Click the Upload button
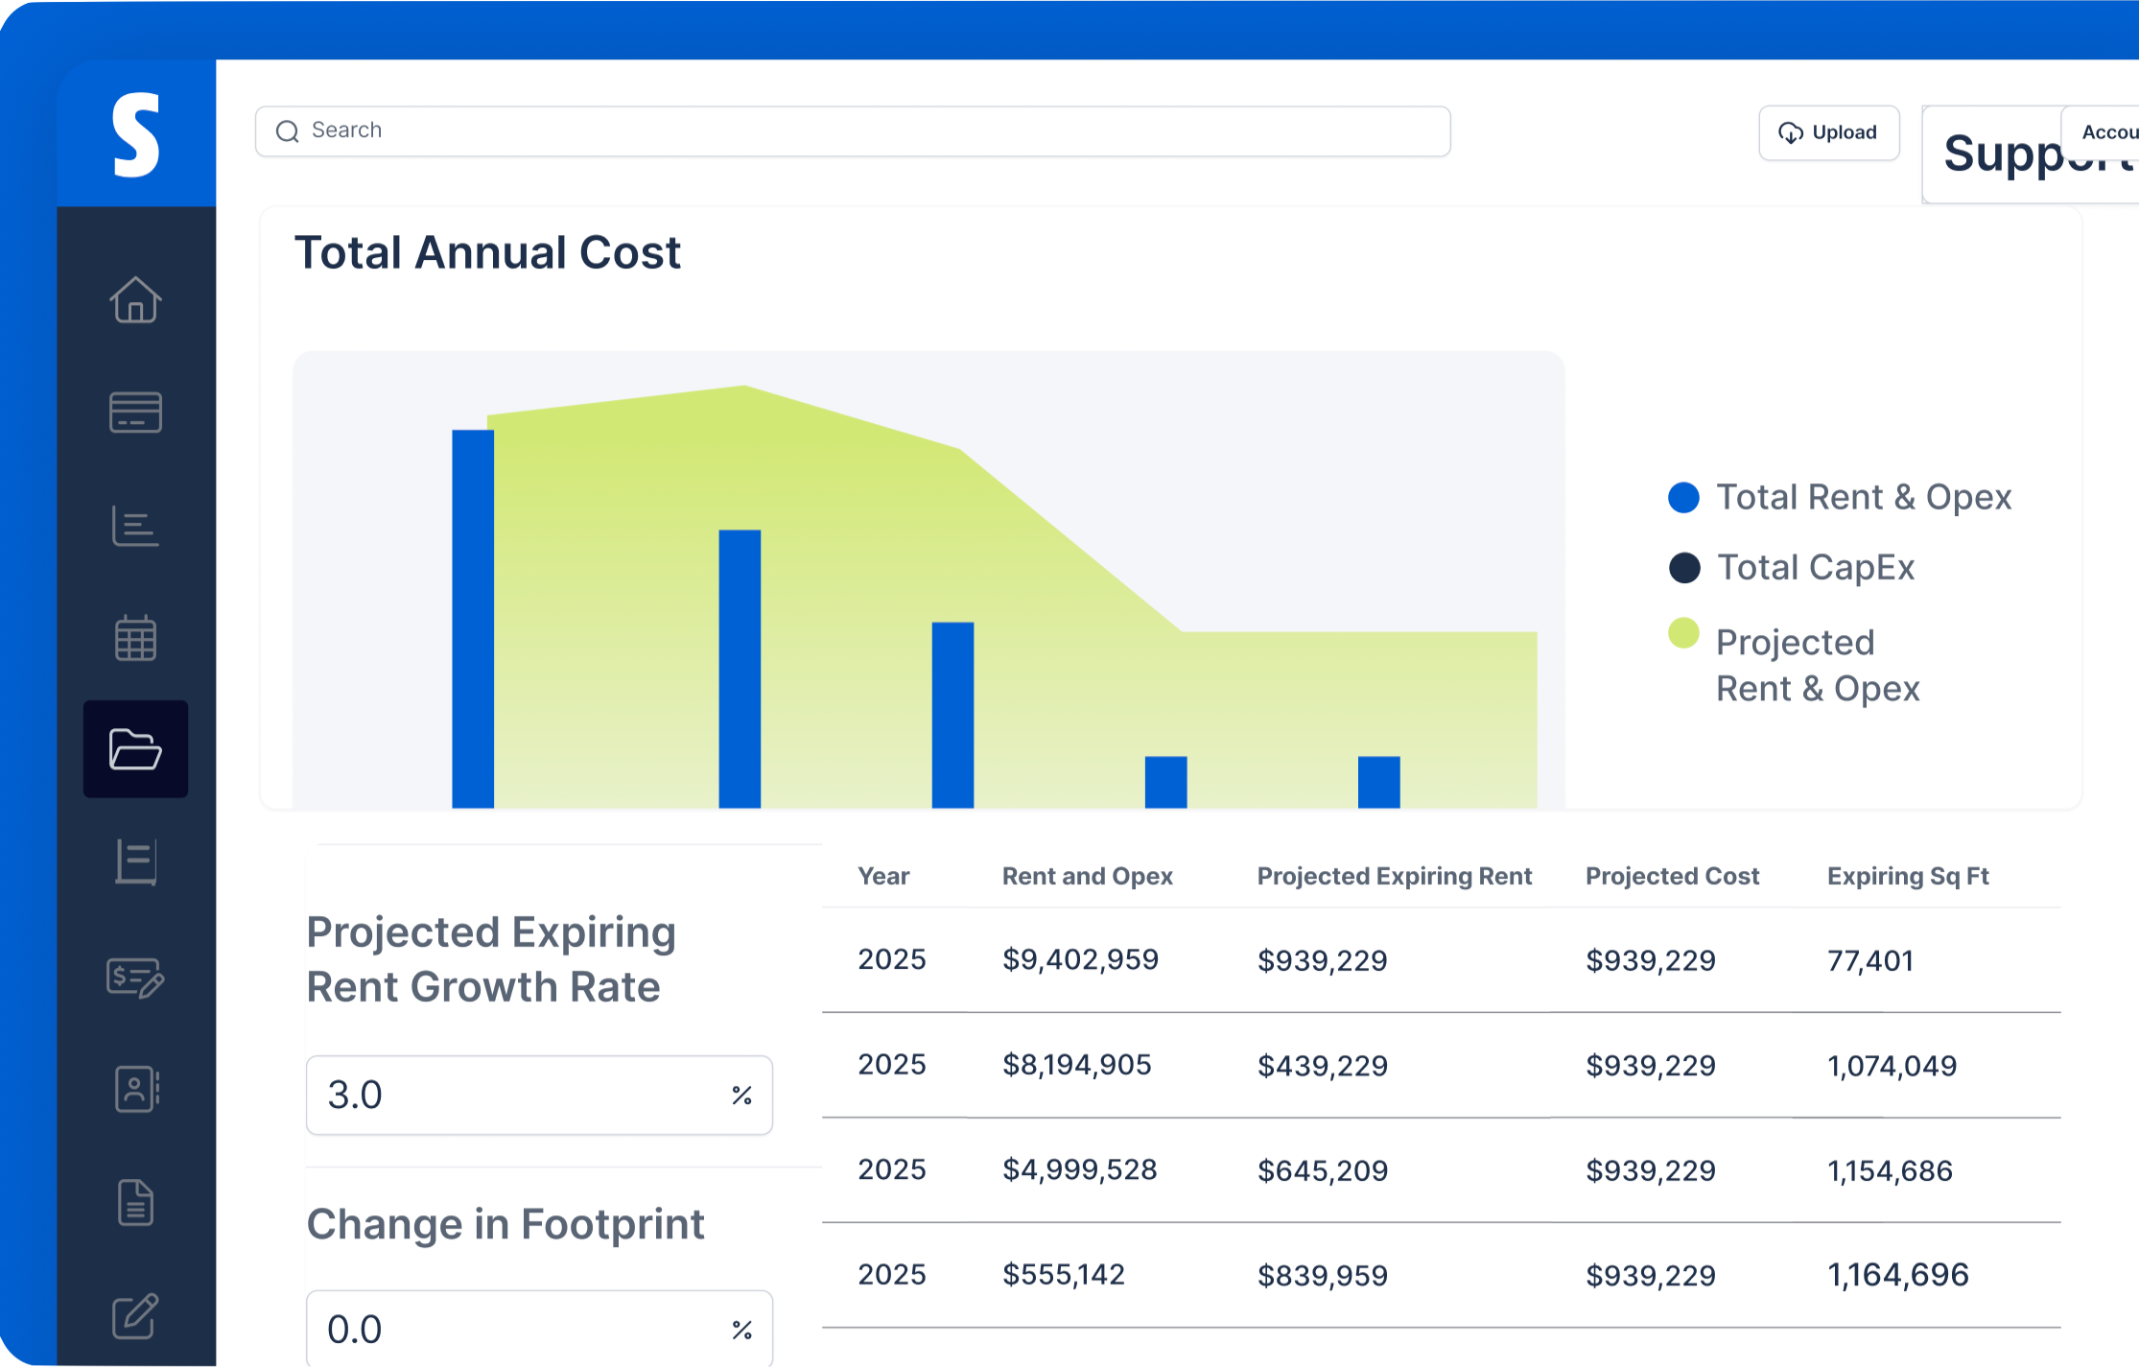 [1828, 132]
